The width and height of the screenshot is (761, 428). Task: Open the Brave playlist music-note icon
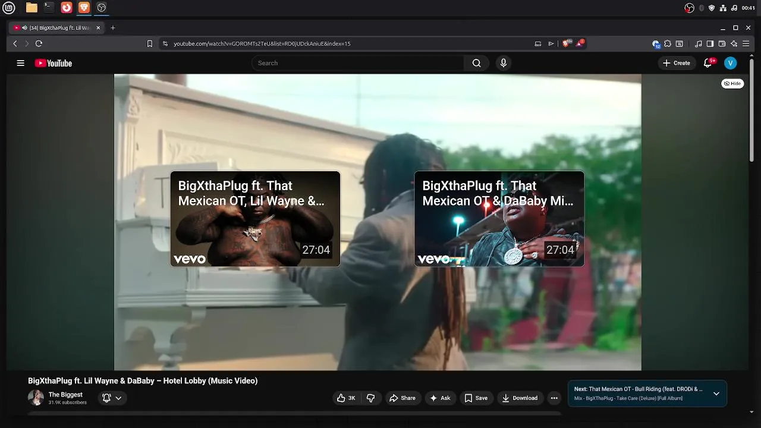click(x=699, y=43)
